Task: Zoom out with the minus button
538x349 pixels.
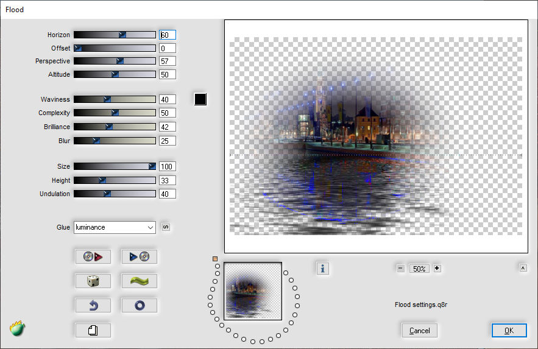Action: pyautogui.click(x=401, y=269)
